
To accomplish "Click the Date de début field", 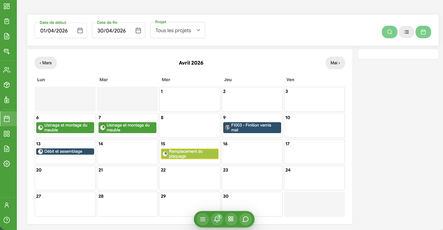I will pos(56,31).
